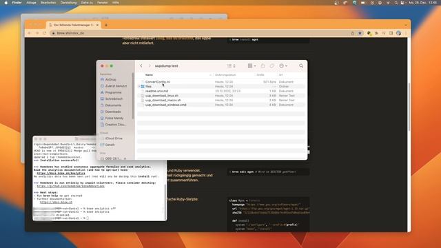Viewport: 441px width, 248px height.
Task: Open browser profile avatar
Action: (x=398, y=33)
